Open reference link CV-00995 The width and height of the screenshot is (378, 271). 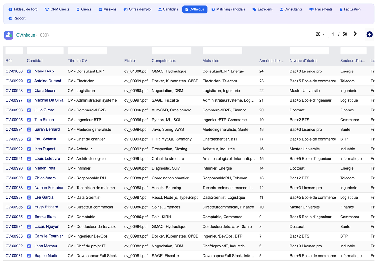pos(14,120)
